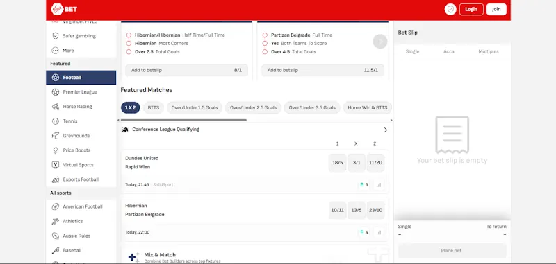Expand Conference League Qualifying chevron
Image resolution: width=556 pixels, height=264 pixels.
pos(386,130)
